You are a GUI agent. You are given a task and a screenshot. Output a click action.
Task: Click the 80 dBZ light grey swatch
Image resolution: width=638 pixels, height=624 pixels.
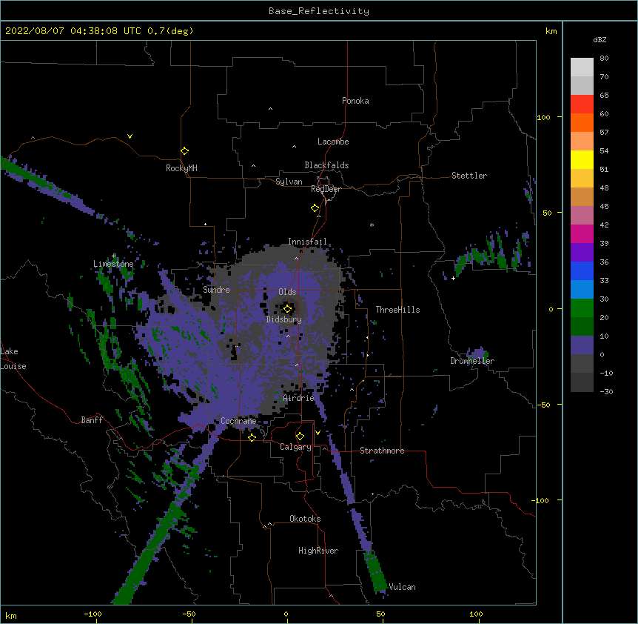click(582, 67)
